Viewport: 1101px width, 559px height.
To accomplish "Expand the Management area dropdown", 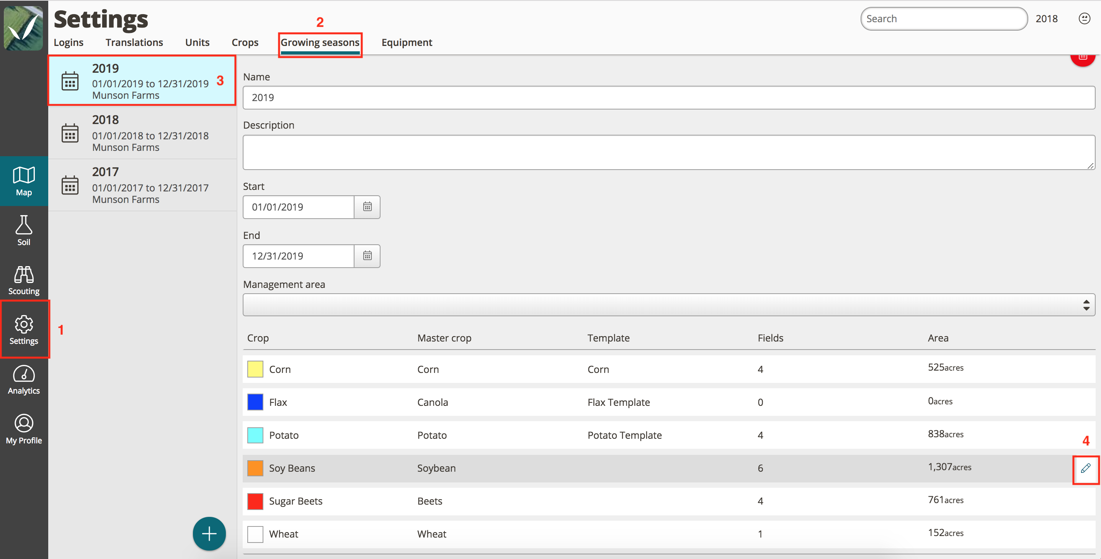I will [669, 305].
